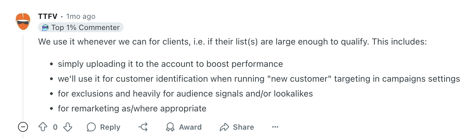Click the '1mo ago' timestamp
The width and height of the screenshot is (474, 138).
click(x=81, y=16)
